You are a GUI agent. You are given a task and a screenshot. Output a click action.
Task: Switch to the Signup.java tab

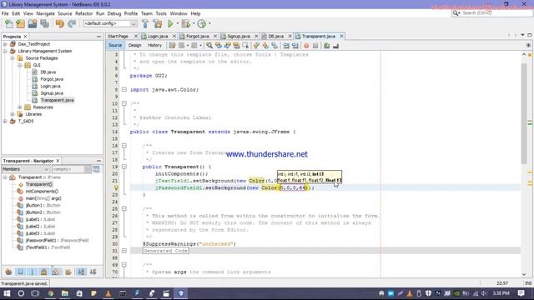[x=239, y=36]
